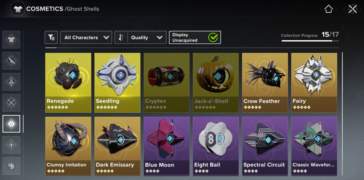This screenshot has width=364, height=180.
Task: Select the Ghost Shells sidebar icon
Action: (x=11, y=124)
